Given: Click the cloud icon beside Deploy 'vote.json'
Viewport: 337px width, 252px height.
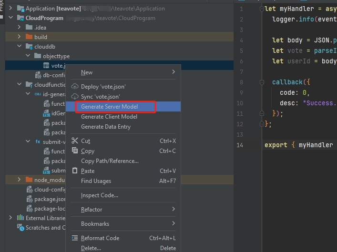Looking at the screenshot, I should 75,87.
